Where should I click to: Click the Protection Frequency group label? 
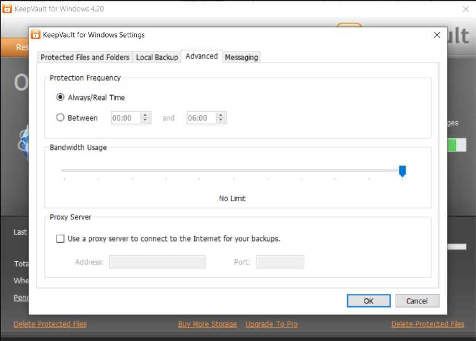coord(85,78)
